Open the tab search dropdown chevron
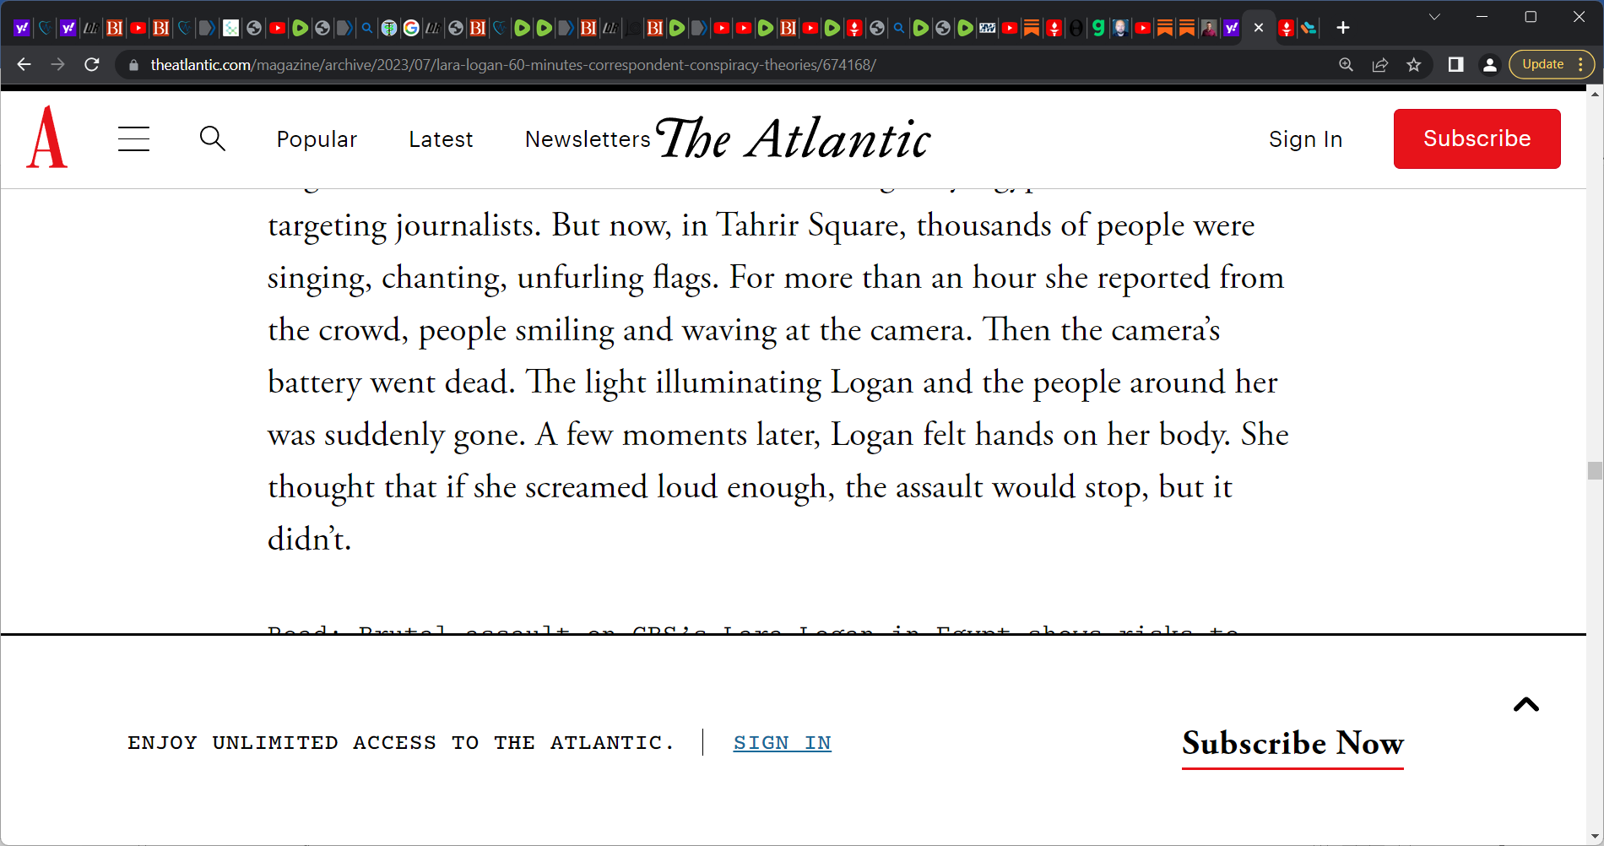Screen dimensions: 1604x846 click(1434, 17)
